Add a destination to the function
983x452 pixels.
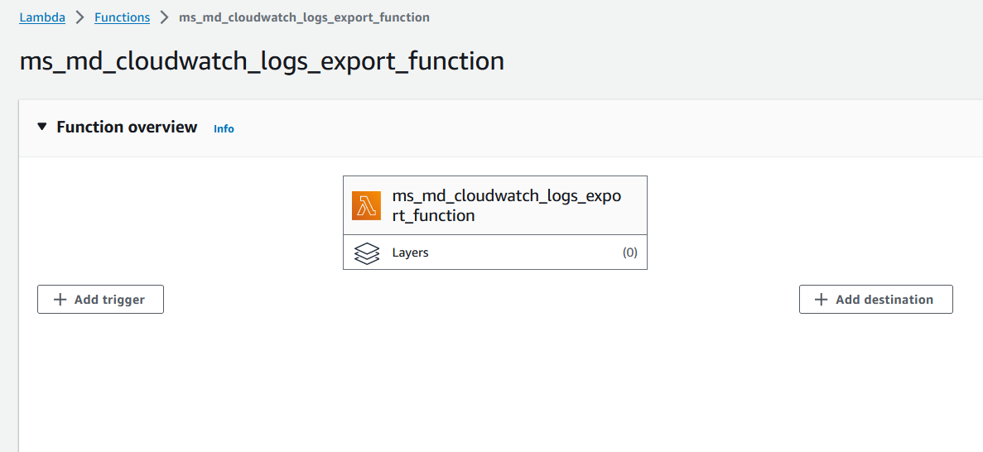[x=876, y=300]
